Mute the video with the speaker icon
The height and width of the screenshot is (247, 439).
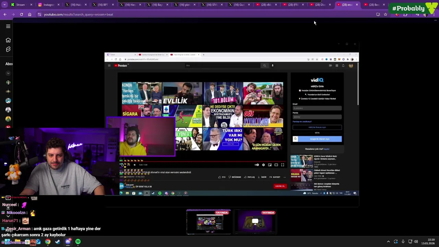coord(134,165)
